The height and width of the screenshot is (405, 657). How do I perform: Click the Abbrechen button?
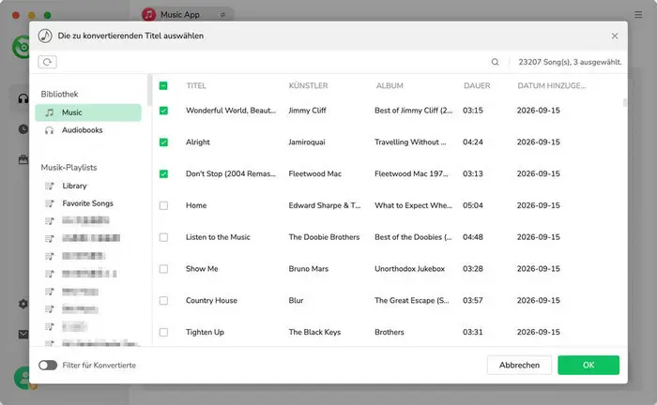point(519,366)
